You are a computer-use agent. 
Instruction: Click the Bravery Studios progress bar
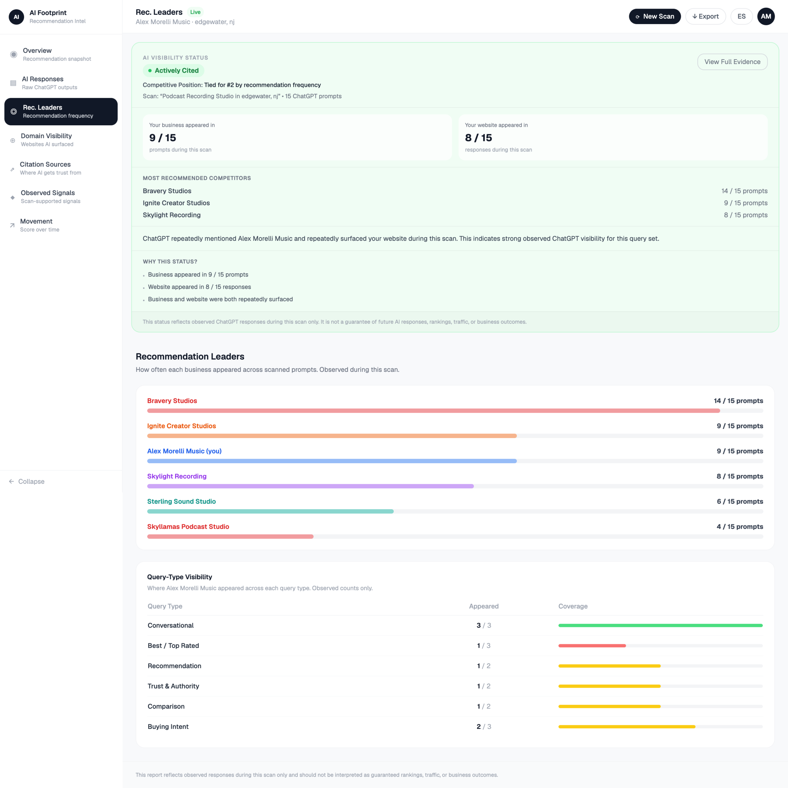point(455,411)
